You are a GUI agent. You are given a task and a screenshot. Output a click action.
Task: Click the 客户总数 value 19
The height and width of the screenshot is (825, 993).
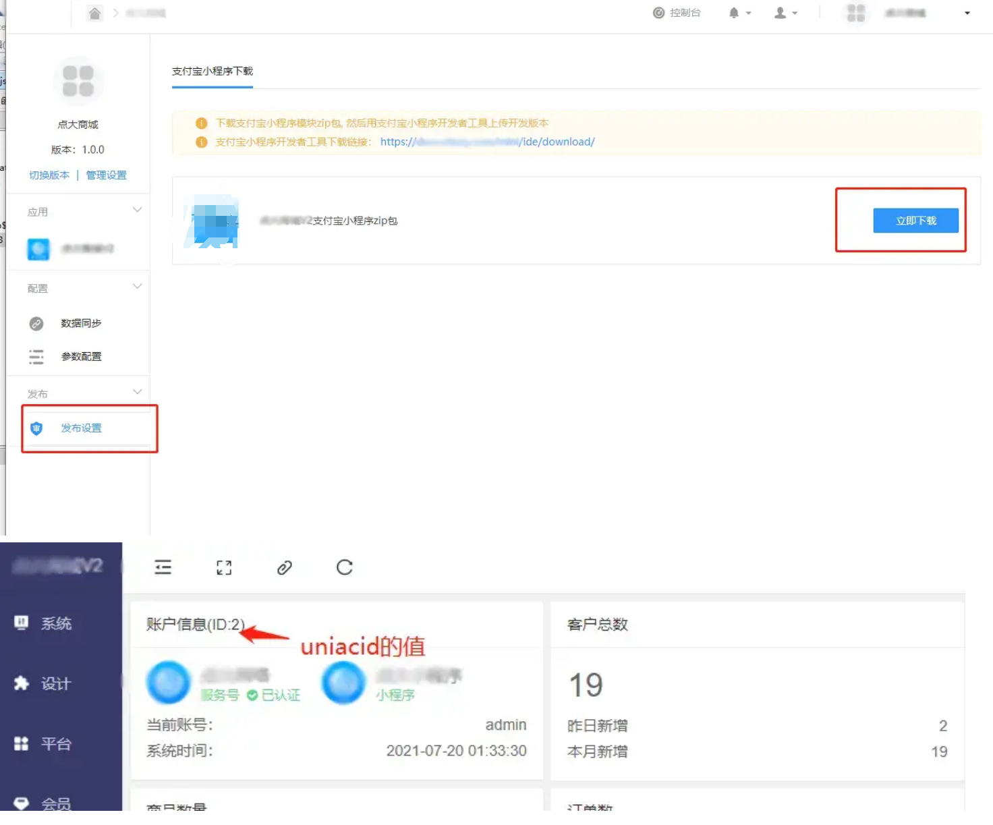[x=586, y=685]
